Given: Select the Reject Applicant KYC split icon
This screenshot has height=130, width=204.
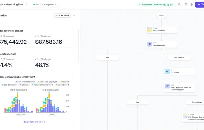Looking at the screenshot, I should tap(167, 86).
